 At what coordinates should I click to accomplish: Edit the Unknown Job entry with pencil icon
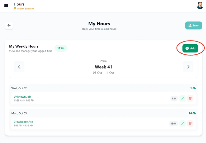[x=182, y=98]
